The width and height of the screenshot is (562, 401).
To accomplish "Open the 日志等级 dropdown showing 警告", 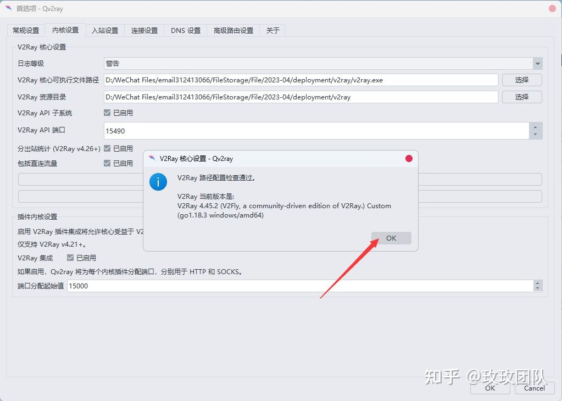I will pyautogui.click(x=323, y=63).
